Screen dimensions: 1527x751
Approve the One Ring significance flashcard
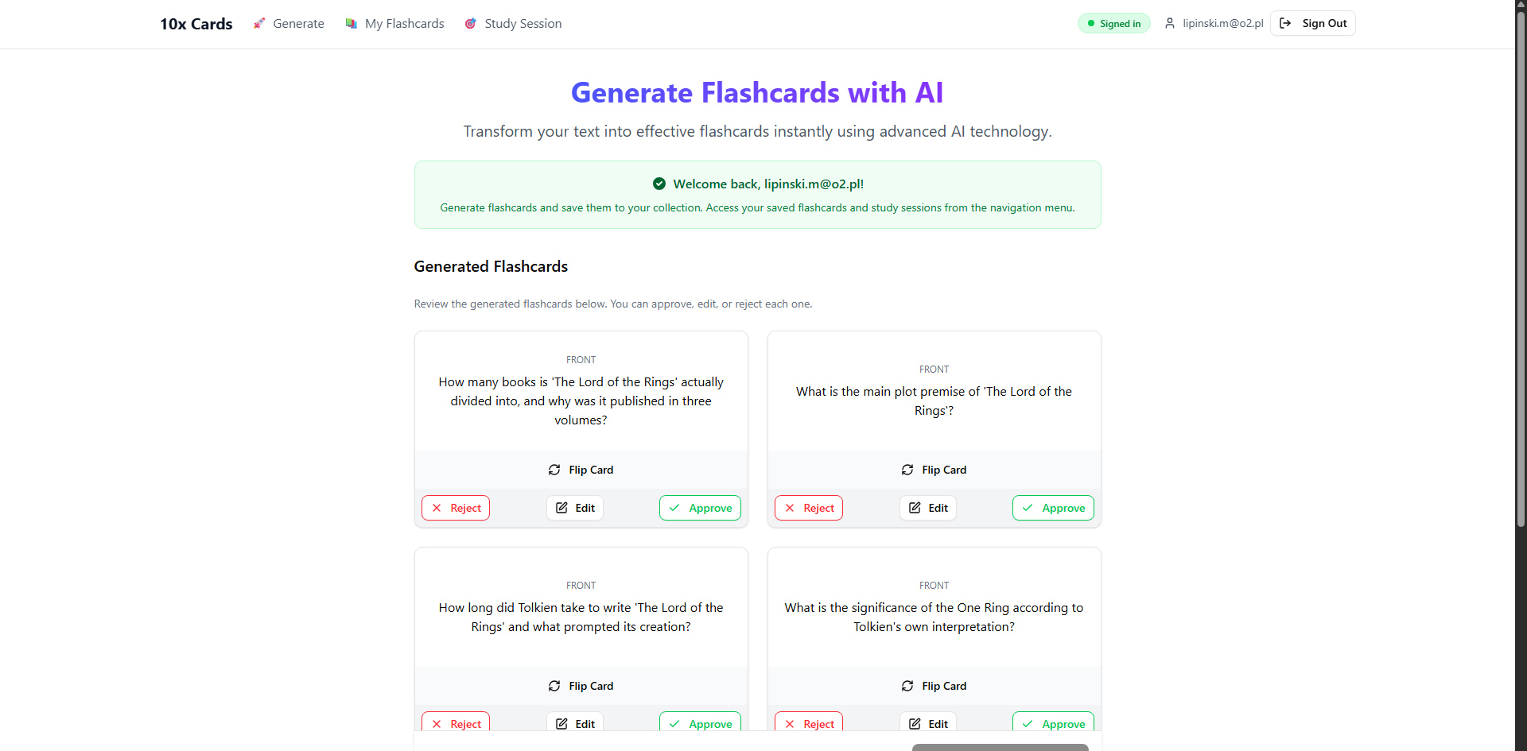(1053, 722)
